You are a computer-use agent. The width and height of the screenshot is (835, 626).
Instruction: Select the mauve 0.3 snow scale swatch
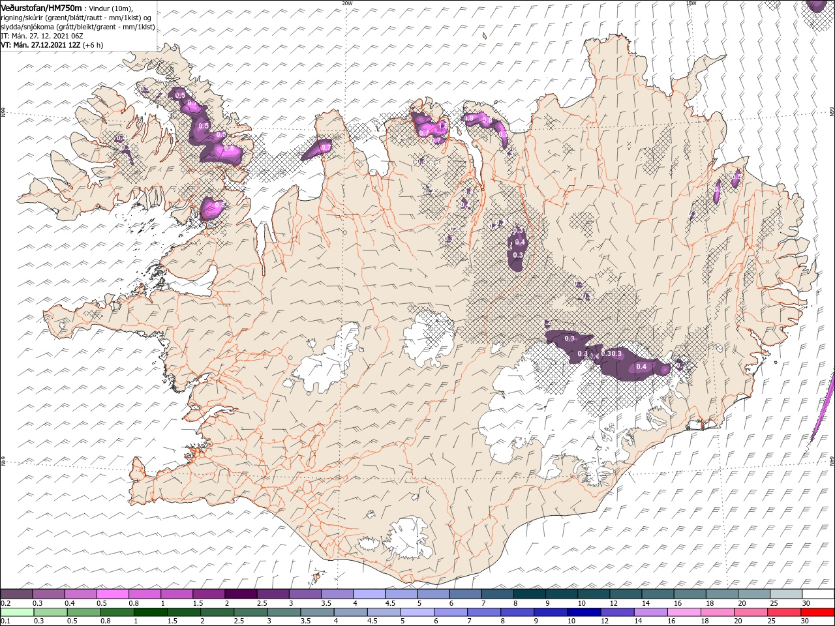[49, 594]
